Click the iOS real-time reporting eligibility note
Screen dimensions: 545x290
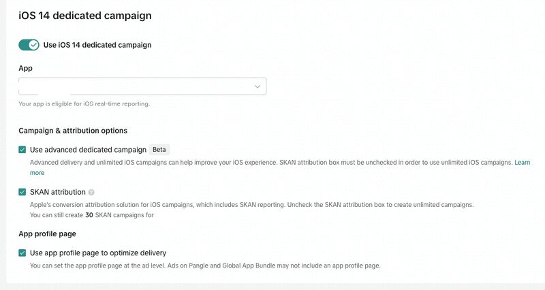tap(84, 104)
